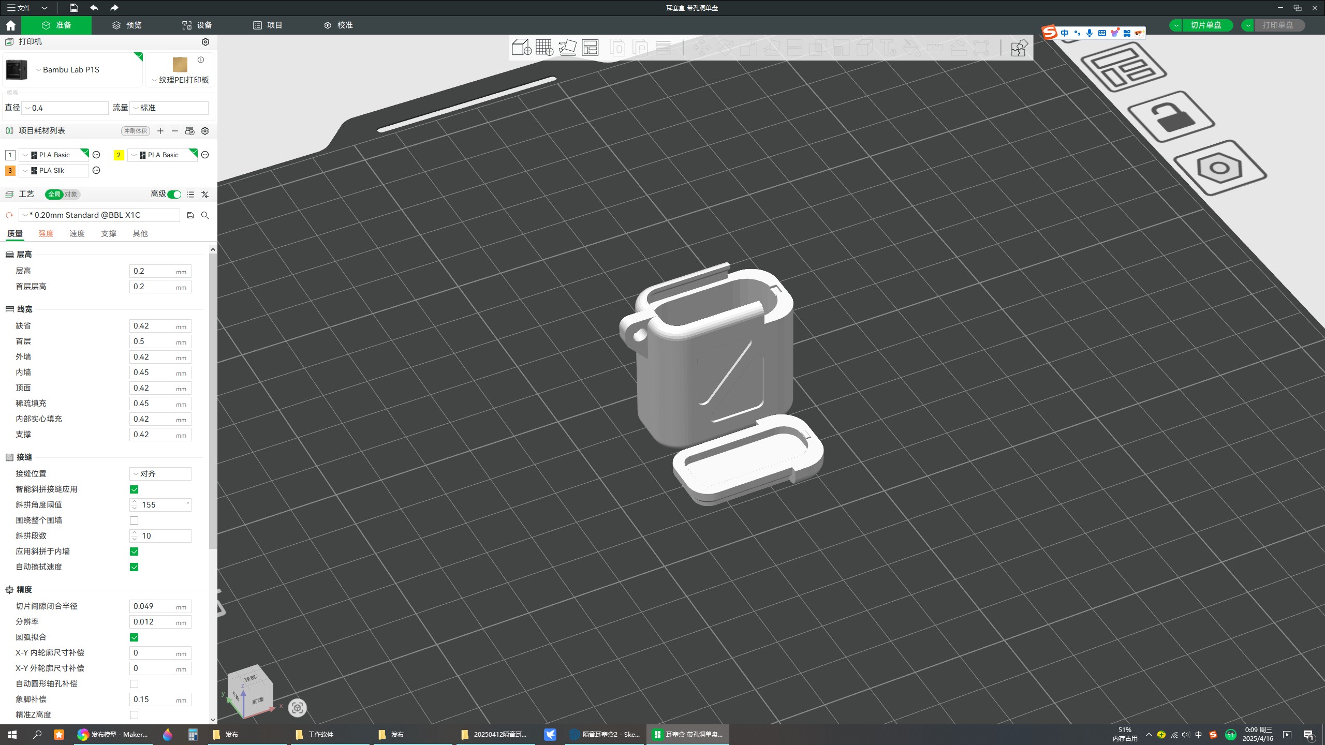The height and width of the screenshot is (745, 1325).
Task: Reset modified process preset icon
Action: coord(9,215)
